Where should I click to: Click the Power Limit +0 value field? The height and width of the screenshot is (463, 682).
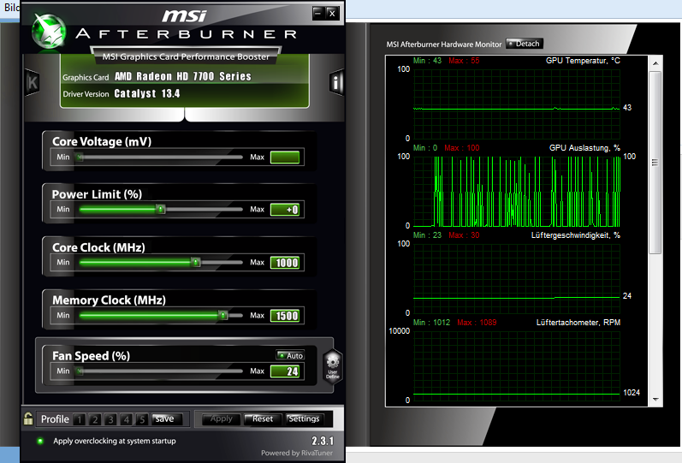[285, 210]
